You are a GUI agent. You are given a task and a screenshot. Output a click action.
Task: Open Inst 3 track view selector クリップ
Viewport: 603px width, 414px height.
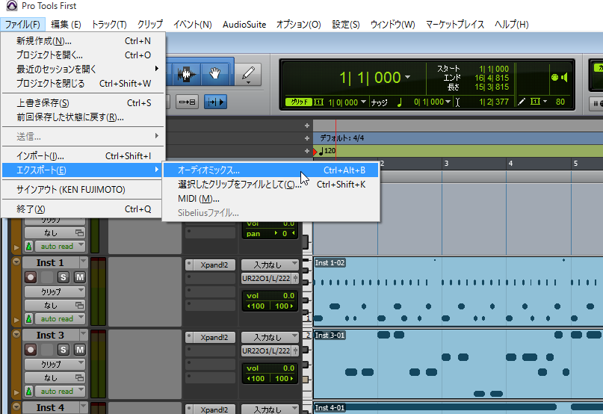55,364
